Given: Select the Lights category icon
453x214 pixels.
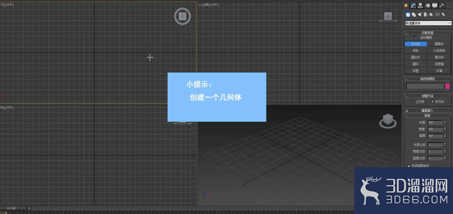Looking at the screenshot, I should [x=420, y=14].
